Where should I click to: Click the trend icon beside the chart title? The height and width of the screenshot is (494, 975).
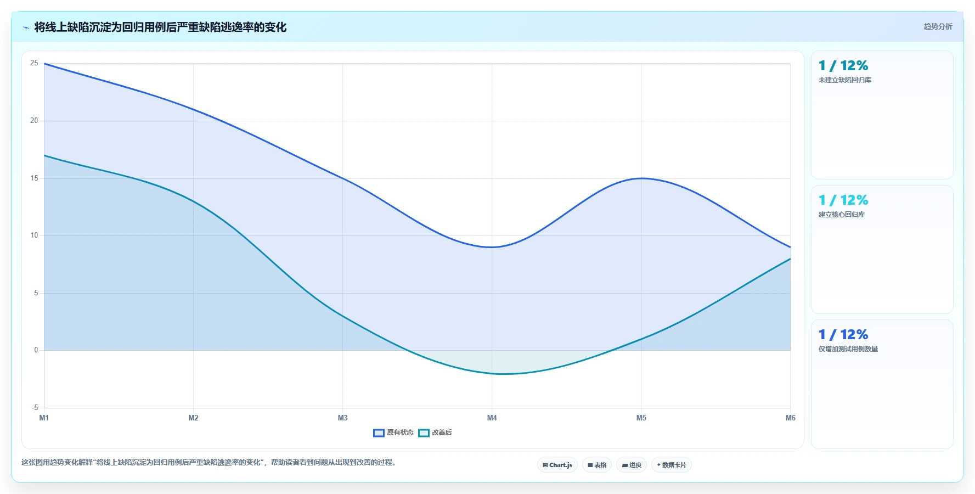point(26,27)
